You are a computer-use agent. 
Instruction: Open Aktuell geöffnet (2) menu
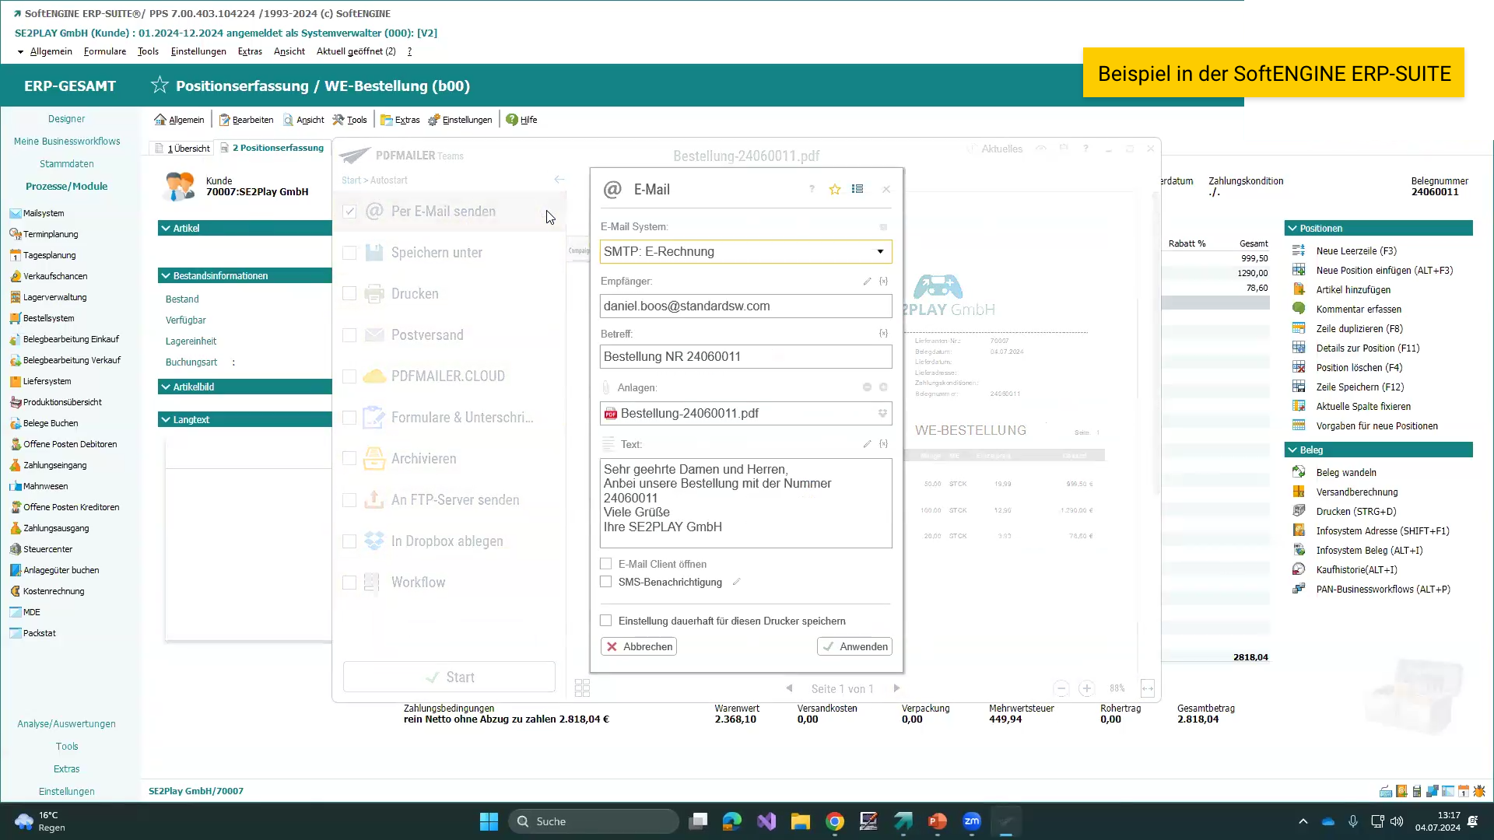click(x=356, y=51)
